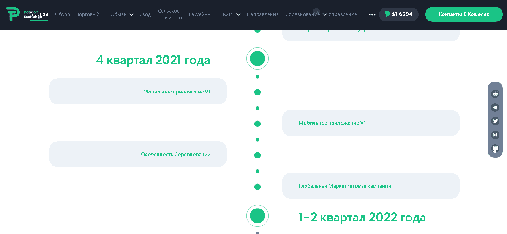Screen dimensions: 507x234
Task: Open the Сельское хозяйство menu item
Action: tap(170, 14)
